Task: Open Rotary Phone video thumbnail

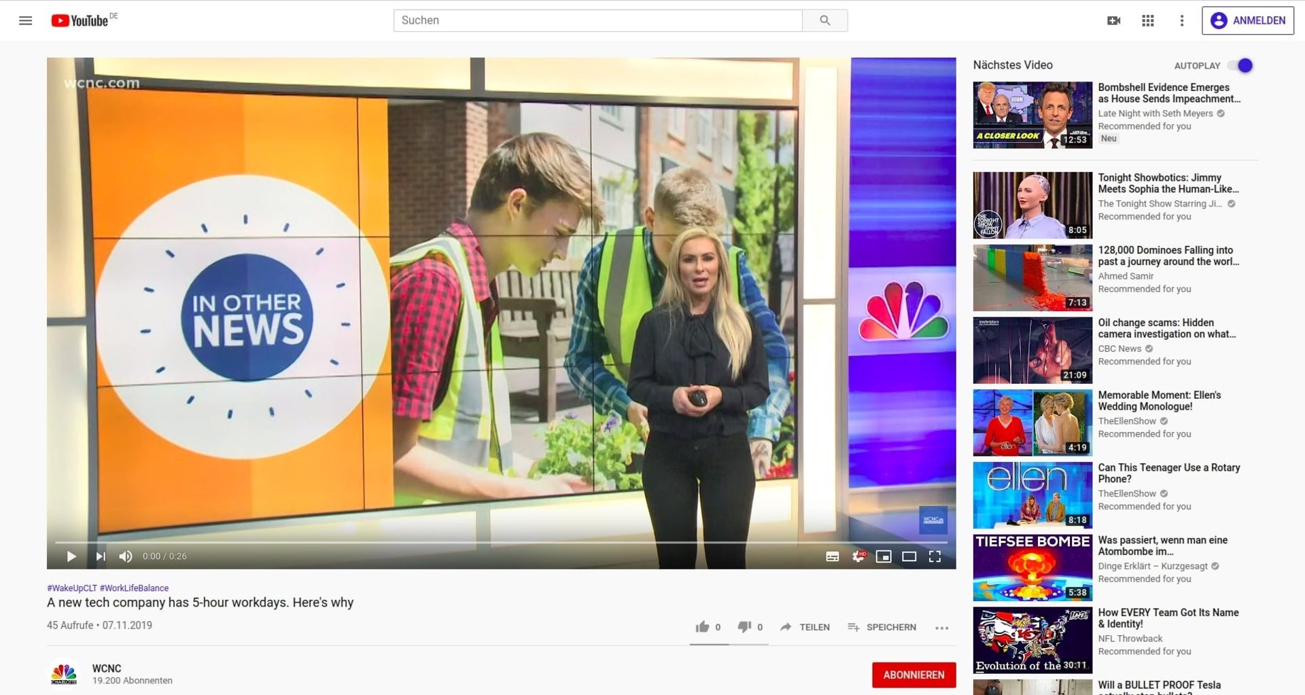Action: coord(1032,495)
